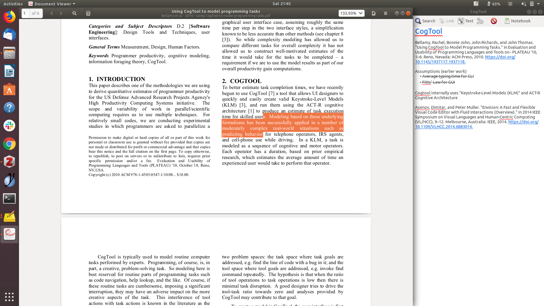This screenshot has height=306, width=544.
Task: Open the VLHCC.2014.6883014 doi link
Action: (444, 127)
